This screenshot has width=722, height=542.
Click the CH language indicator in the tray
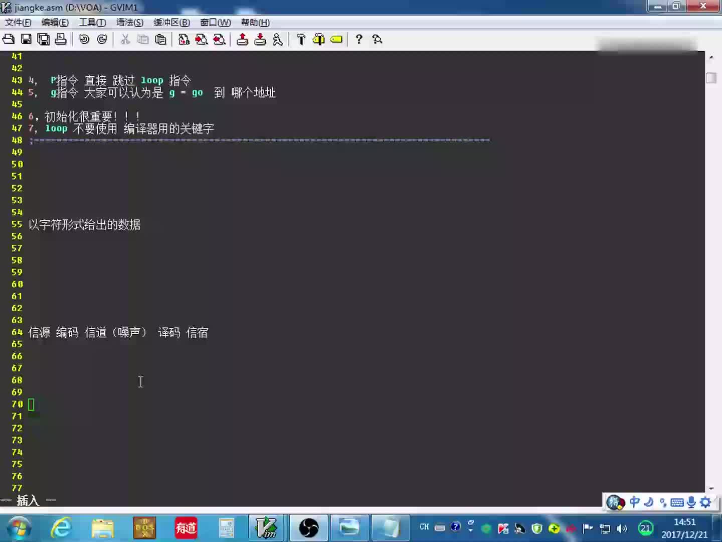click(x=424, y=527)
